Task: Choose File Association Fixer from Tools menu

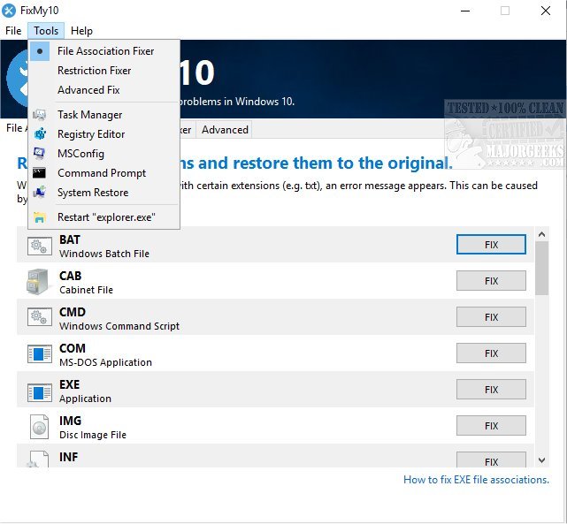Action: 103,51
